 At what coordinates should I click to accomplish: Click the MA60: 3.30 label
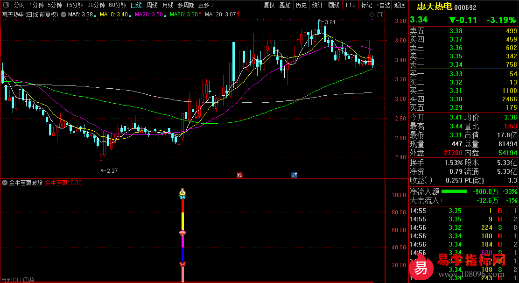click(184, 14)
